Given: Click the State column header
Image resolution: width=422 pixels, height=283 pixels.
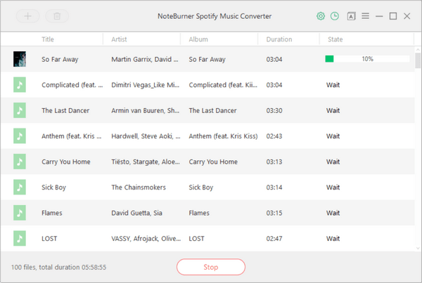Looking at the screenshot, I should point(335,39).
